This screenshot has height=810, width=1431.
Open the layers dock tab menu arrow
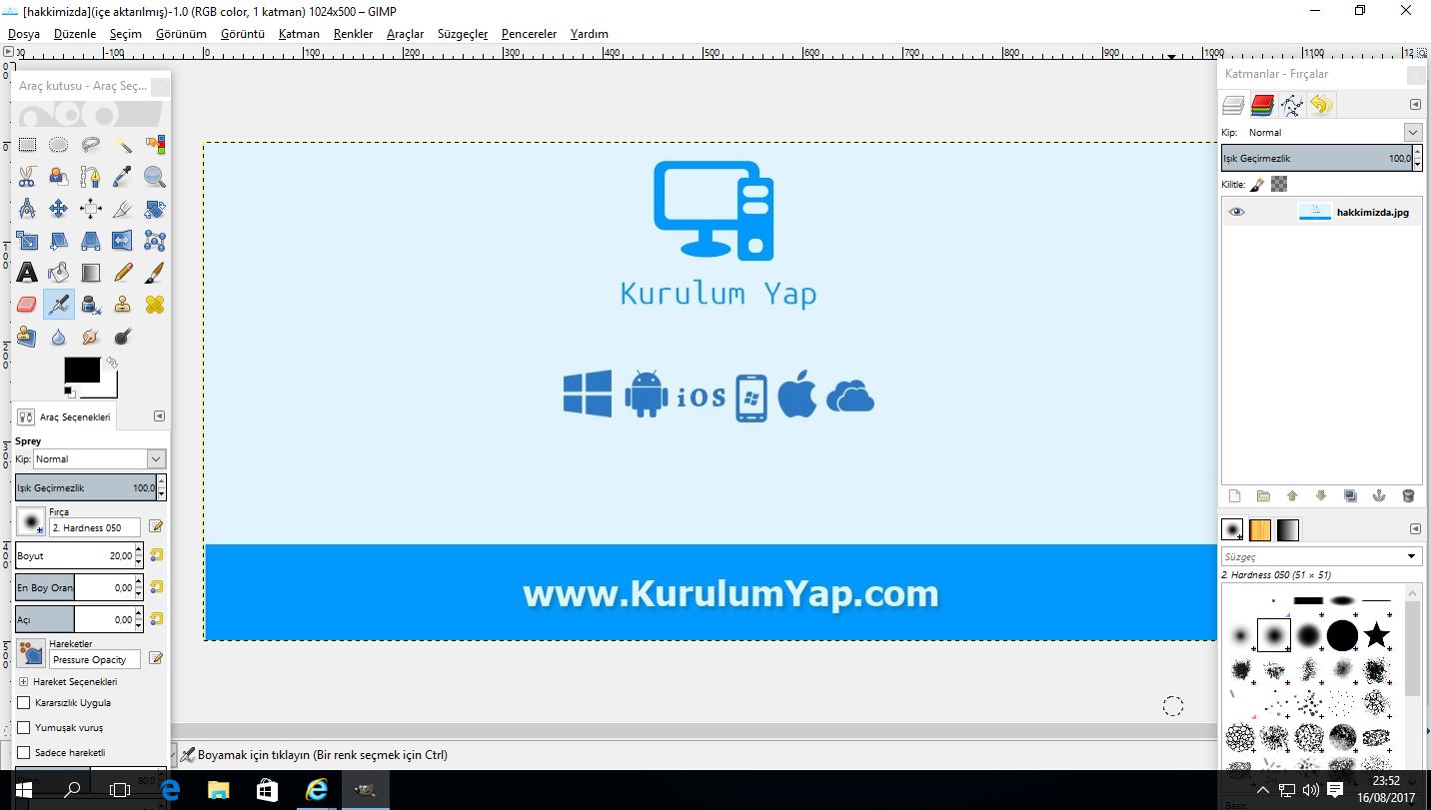(x=1415, y=105)
